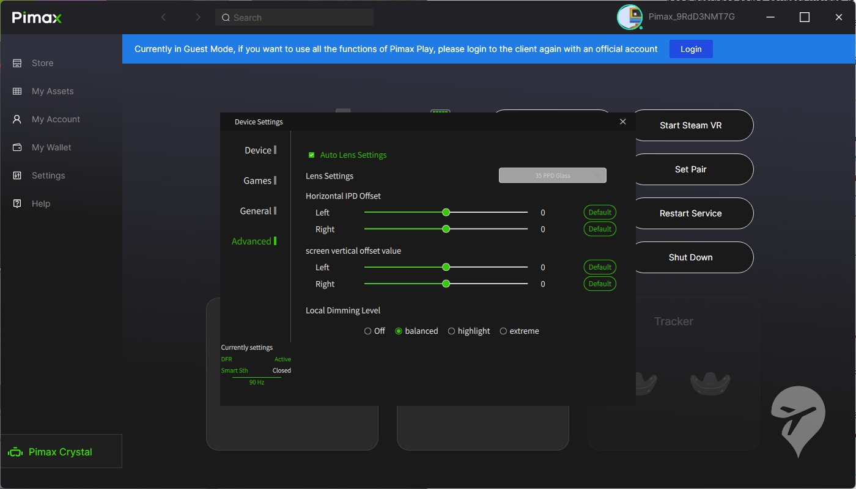This screenshot has height=489, width=856.
Task: Open the My Wallet icon
Action: pyautogui.click(x=17, y=147)
